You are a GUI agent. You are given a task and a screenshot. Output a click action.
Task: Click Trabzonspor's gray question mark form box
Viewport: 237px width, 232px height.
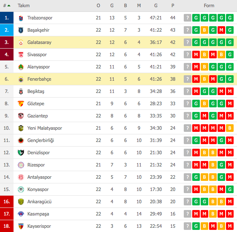(188, 18)
